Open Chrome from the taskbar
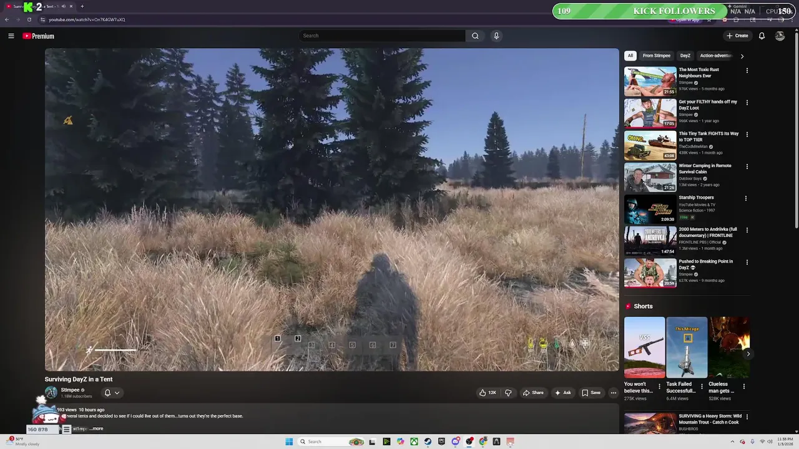The image size is (799, 449). click(483, 442)
